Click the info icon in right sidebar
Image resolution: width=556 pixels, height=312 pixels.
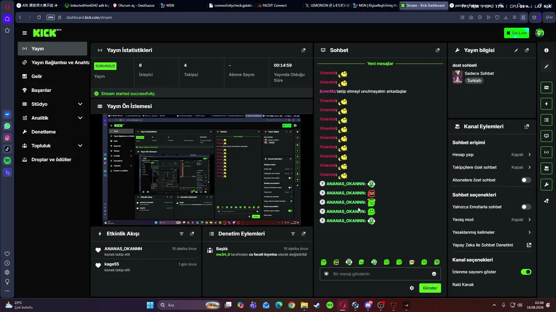tap(546, 50)
